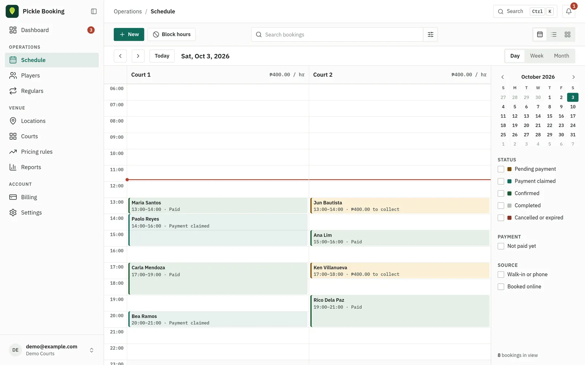Switch to Week view tab

[536, 56]
